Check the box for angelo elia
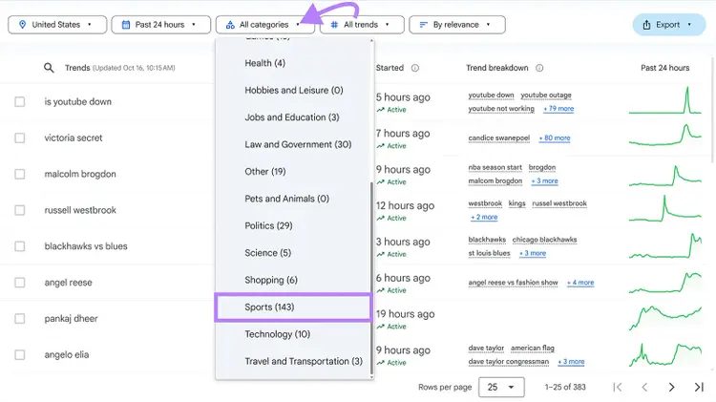The image size is (716, 402). [20, 354]
